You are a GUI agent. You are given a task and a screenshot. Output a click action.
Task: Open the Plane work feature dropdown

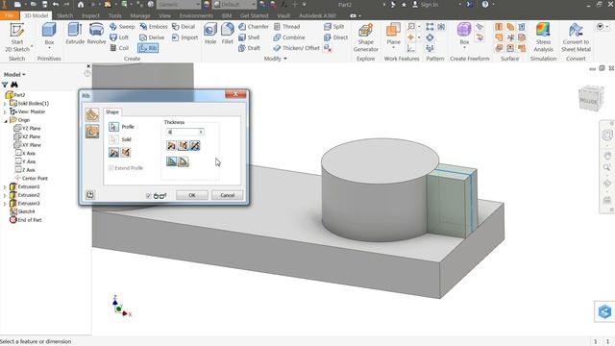[x=393, y=48]
